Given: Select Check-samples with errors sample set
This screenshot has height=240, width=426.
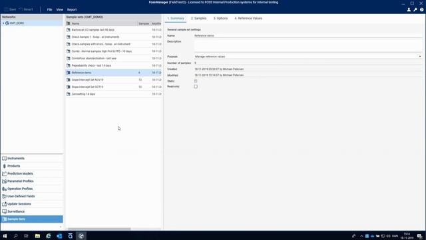Looking at the screenshot, I should (x=114, y=44).
